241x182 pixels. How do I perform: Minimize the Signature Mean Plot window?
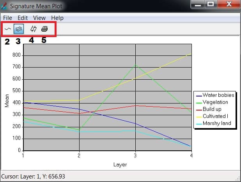(198, 4)
